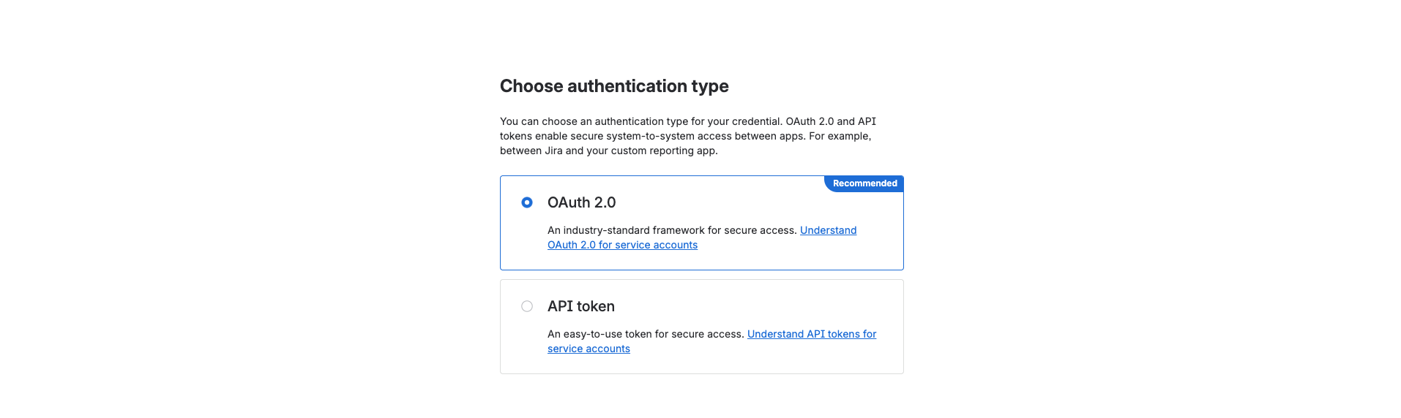Image resolution: width=1401 pixels, height=418 pixels.
Task: Click "Understand API tokens for" link text
Action: [812, 334]
